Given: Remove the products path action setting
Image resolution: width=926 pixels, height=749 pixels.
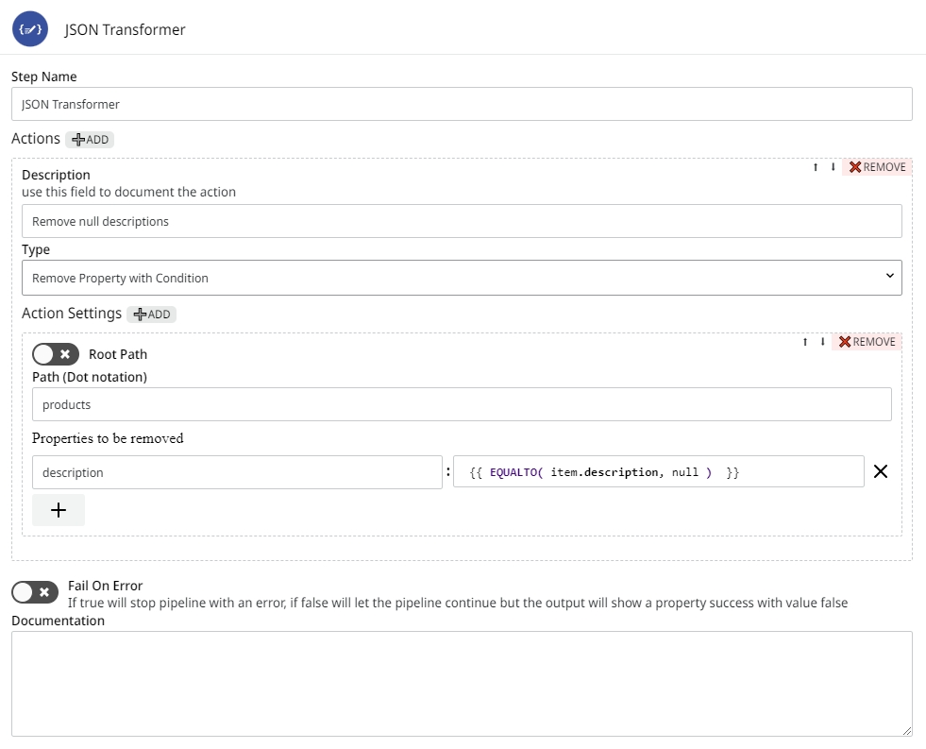Looking at the screenshot, I should click(867, 342).
